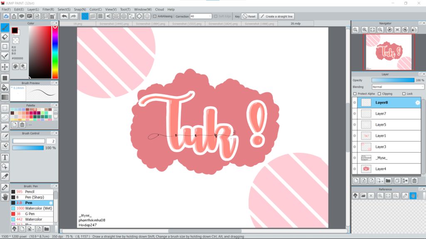Open the File menu
This screenshot has width=426, height=239.
6,9
